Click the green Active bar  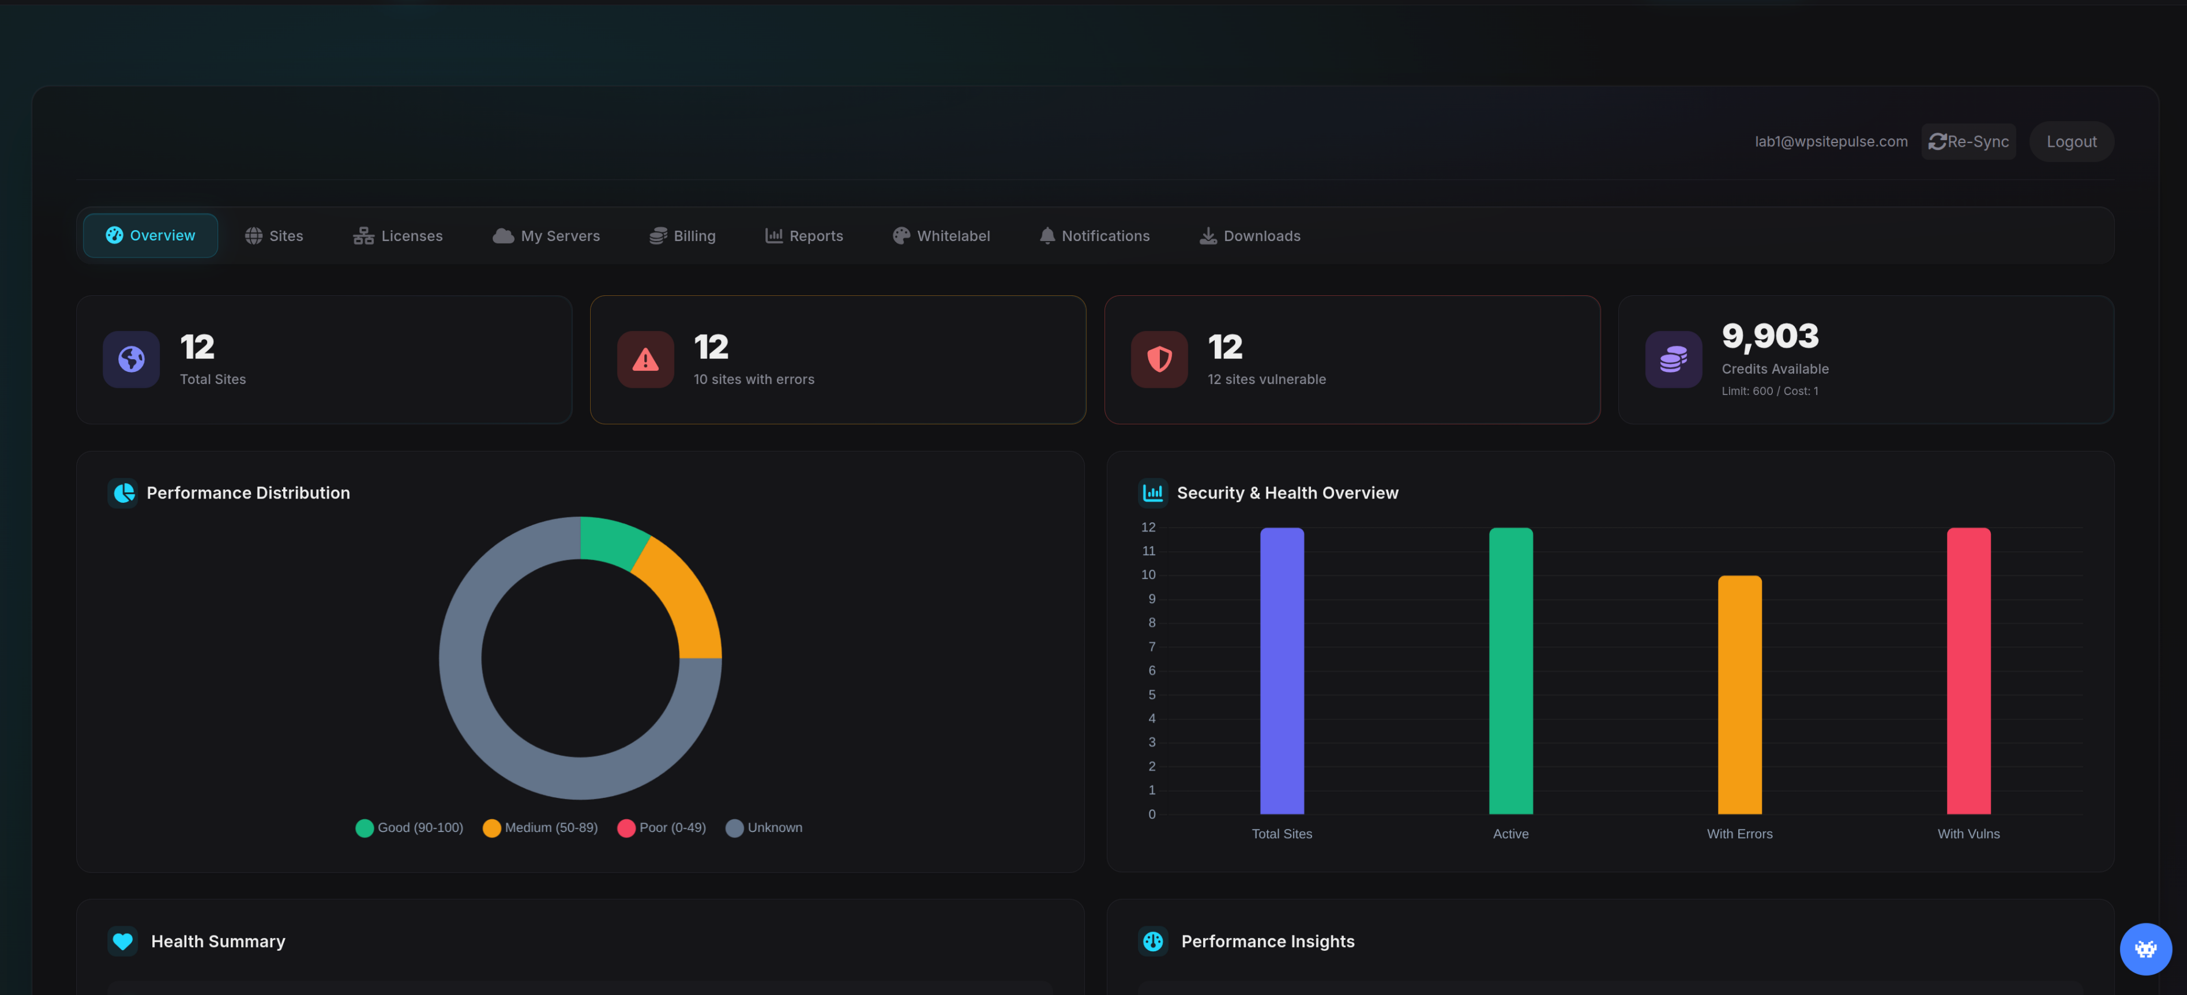click(x=1510, y=670)
